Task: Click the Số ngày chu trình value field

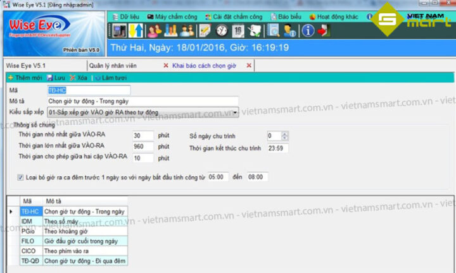Action: [x=274, y=136]
